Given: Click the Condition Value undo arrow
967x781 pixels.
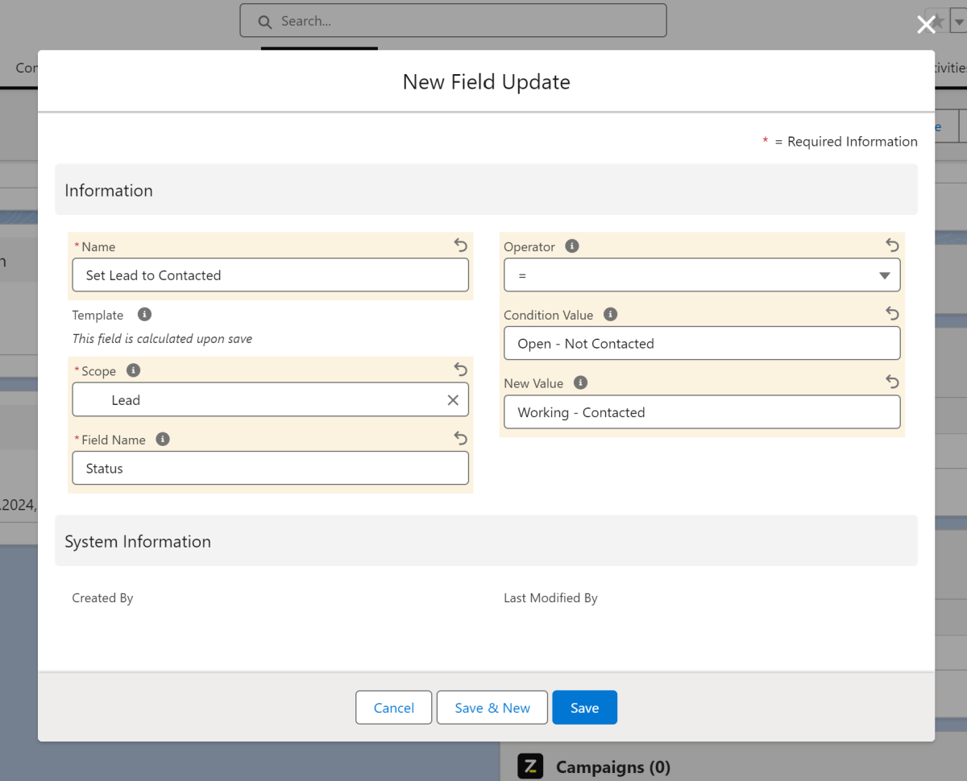Looking at the screenshot, I should point(892,313).
